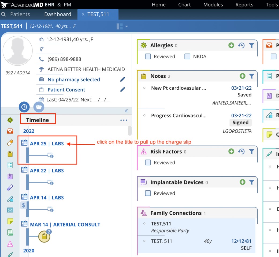This screenshot has height=257, width=279.
Task: Add a new note using the green plus icon
Action: point(242,76)
